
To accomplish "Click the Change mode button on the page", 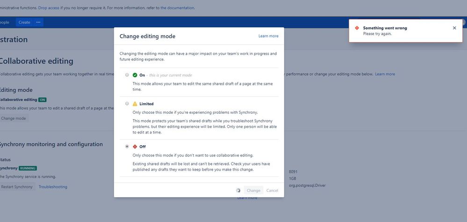I will click(14, 118).
